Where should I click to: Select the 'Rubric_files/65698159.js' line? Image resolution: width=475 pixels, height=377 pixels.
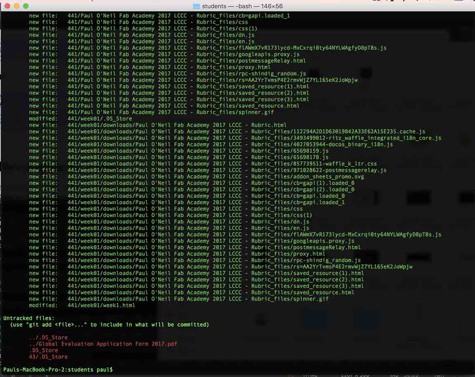coord(179,151)
